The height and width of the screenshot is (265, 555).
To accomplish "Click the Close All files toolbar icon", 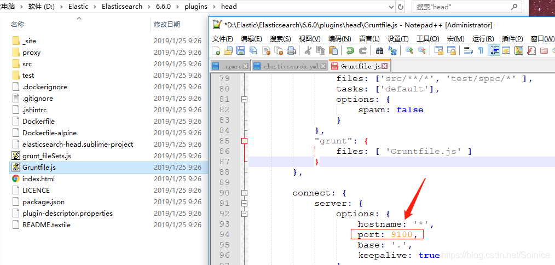I will coord(279,51).
